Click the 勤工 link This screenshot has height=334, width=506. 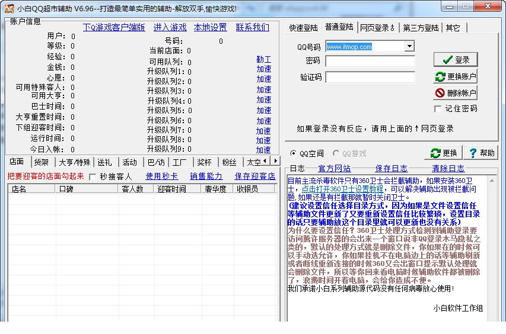(263, 59)
